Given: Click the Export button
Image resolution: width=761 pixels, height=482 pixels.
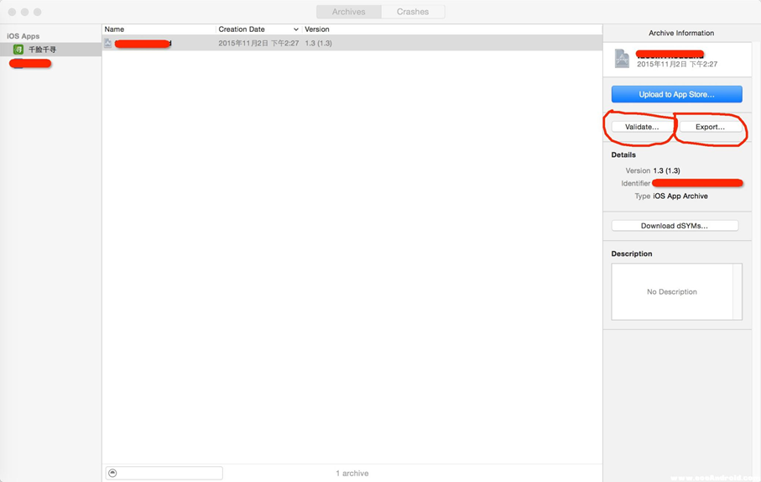Looking at the screenshot, I should [x=710, y=127].
